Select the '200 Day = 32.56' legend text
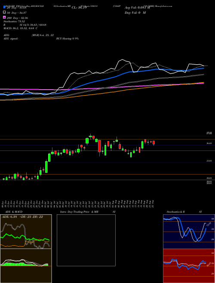This screenshot has height=283, width=215. pos(17,18)
